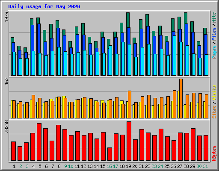Screen dimensions: 219x171
Task: Select day label 12 on the axis
Action: coord(83,166)
